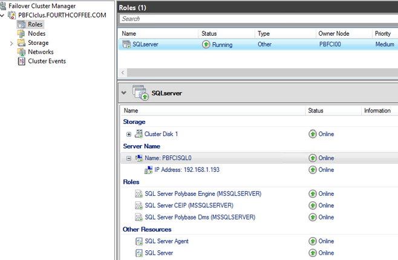Click the Cluster Disk 1 disk icon
This screenshot has width=398, height=260.
tap(139, 134)
